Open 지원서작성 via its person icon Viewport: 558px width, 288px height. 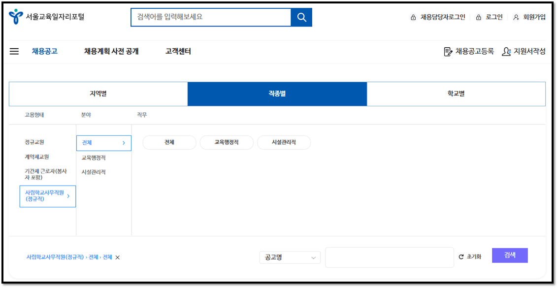505,51
